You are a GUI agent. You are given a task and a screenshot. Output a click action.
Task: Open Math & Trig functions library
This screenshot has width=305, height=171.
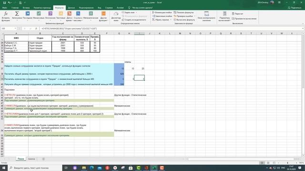tap(91, 16)
